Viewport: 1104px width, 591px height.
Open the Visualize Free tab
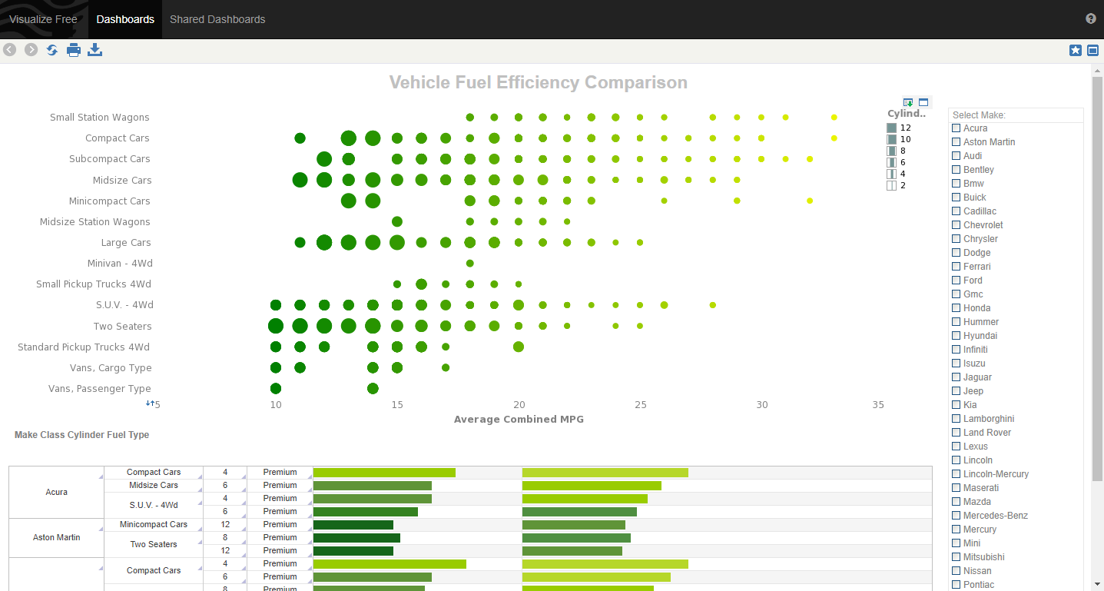(x=43, y=19)
